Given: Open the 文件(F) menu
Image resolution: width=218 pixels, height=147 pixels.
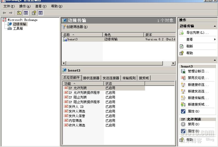Looking at the screenshot, I should (9, 6).
